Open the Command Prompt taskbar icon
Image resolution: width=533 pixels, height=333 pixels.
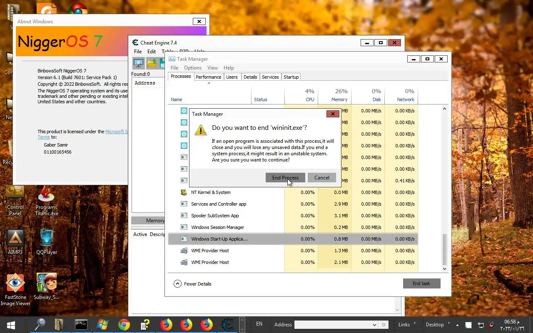point(81,325)
